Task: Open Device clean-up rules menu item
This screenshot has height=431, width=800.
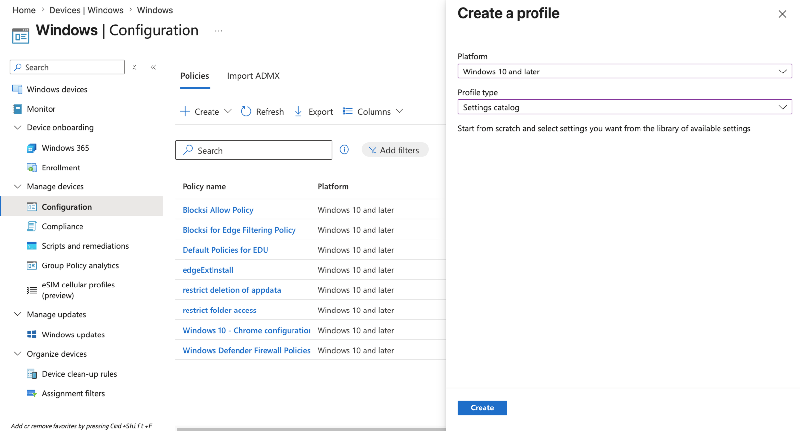Action: (x=80, y=374)
